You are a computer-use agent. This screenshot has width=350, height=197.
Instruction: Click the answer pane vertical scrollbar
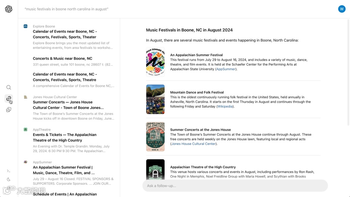[348, 73]
